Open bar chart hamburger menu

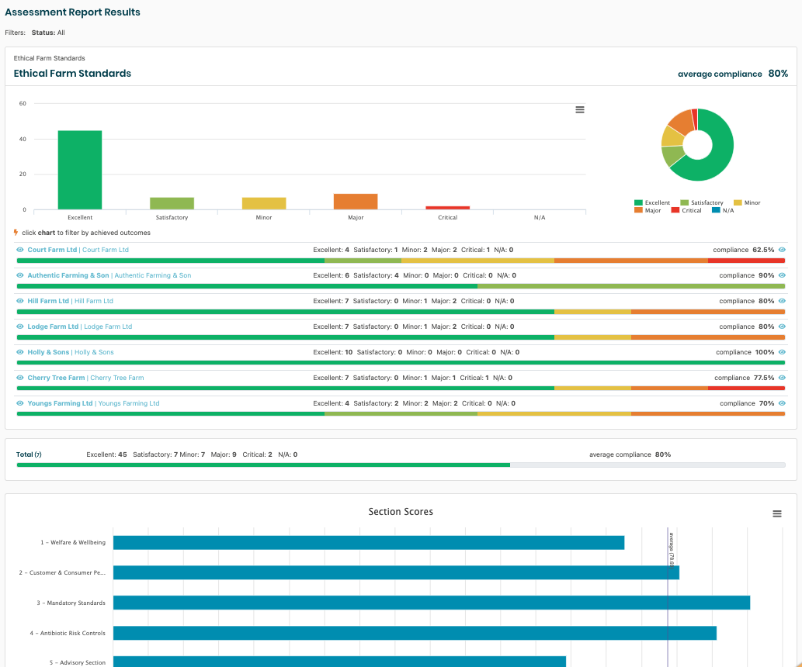tap(579, 109)
